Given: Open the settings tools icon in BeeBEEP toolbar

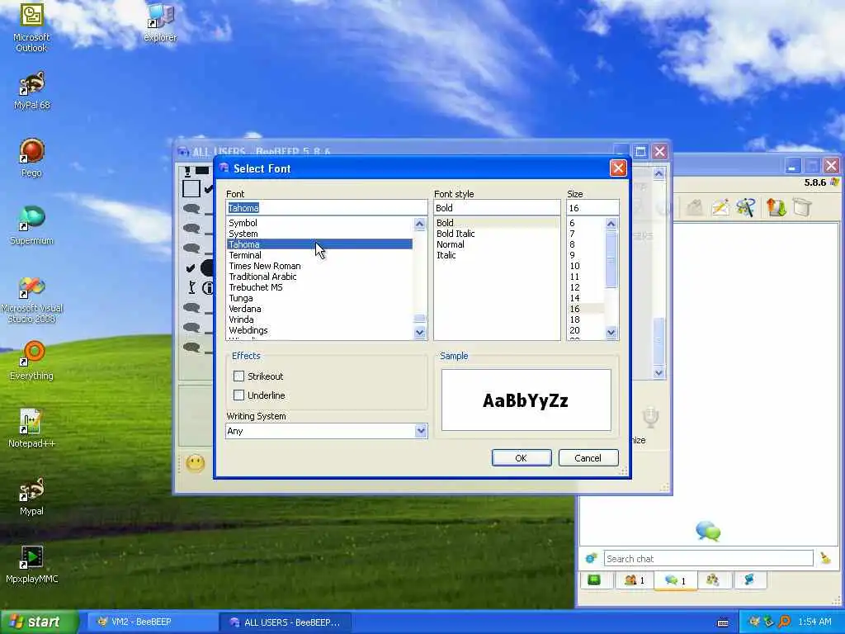Looking at the screenshot, I should click(x=746, y=207).
